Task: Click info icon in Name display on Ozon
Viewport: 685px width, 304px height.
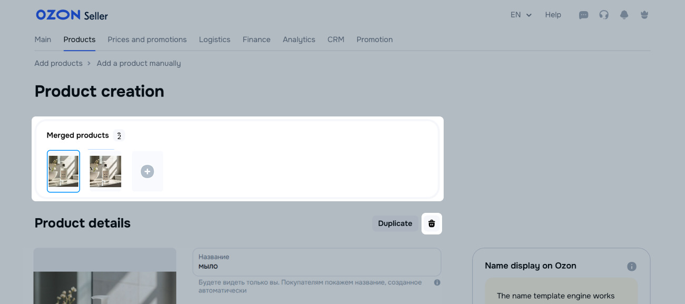Action: pos(632,267)
